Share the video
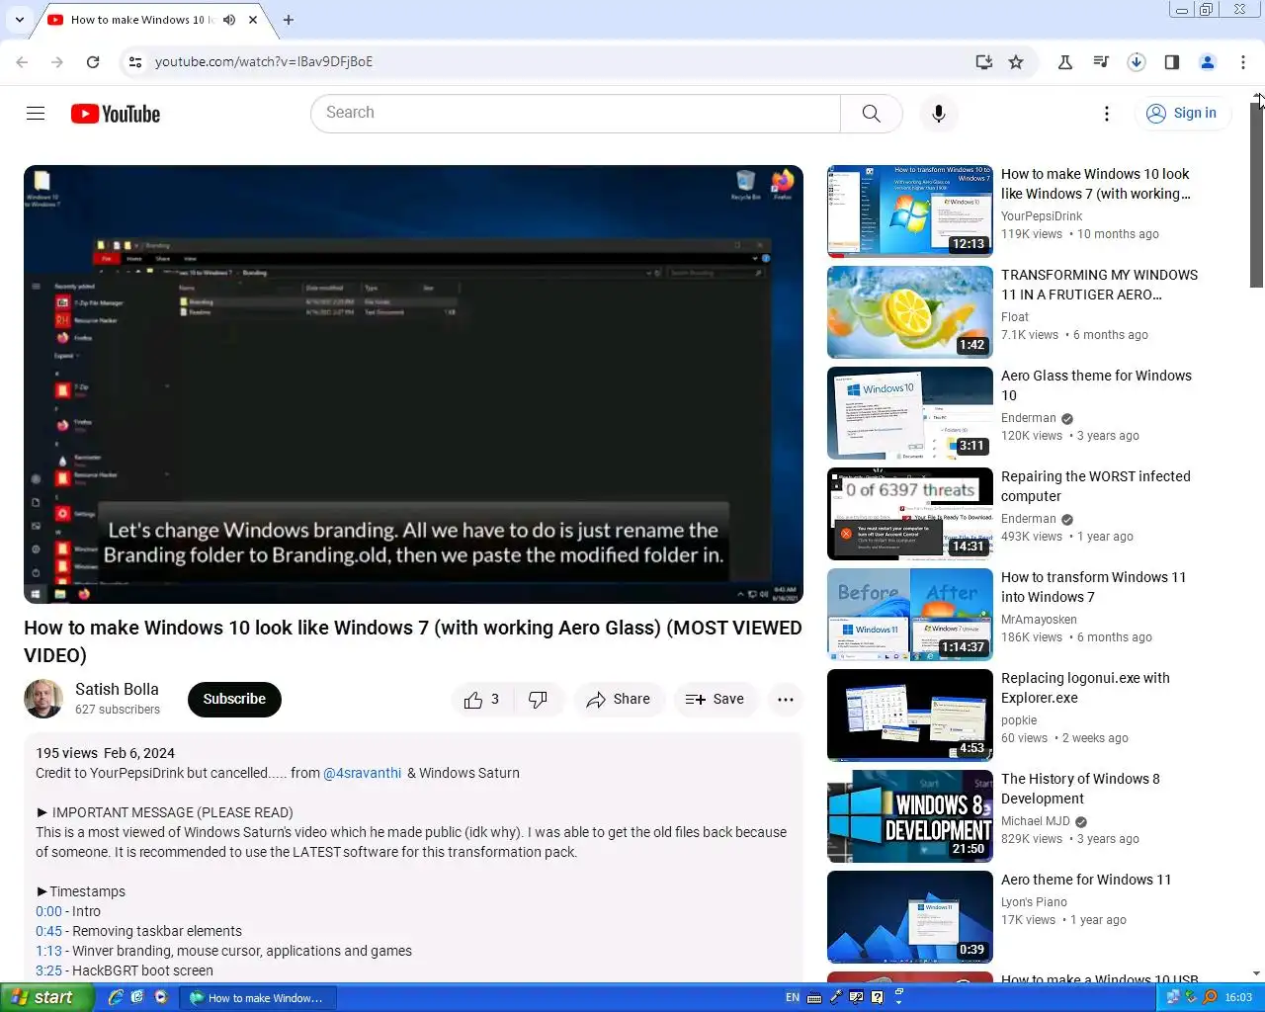Image resolution: width=1265 pixels, height=1012 pixels. pos(619,699)
